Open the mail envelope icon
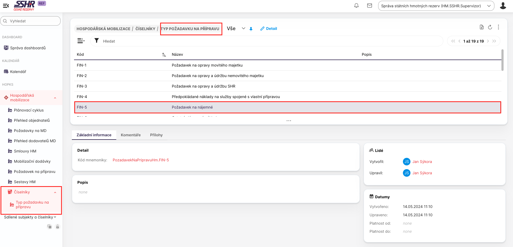Image resolution: width=513 pixels, height=247 pixels. pyautogui.click(x=370, y=6)
